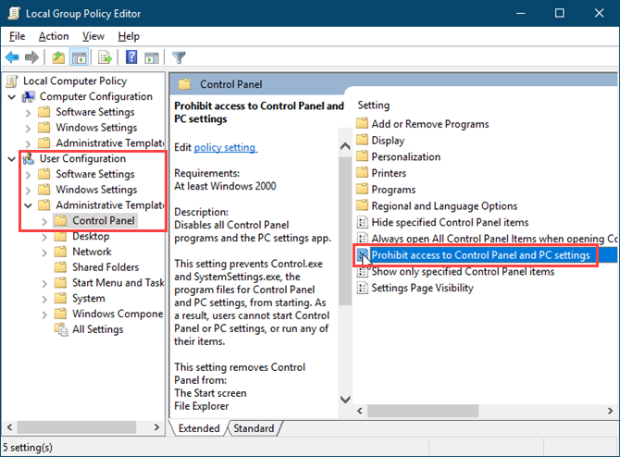The image size is (620, 457).
Task: Expand the Control Panel tree node
Action: 44,221
